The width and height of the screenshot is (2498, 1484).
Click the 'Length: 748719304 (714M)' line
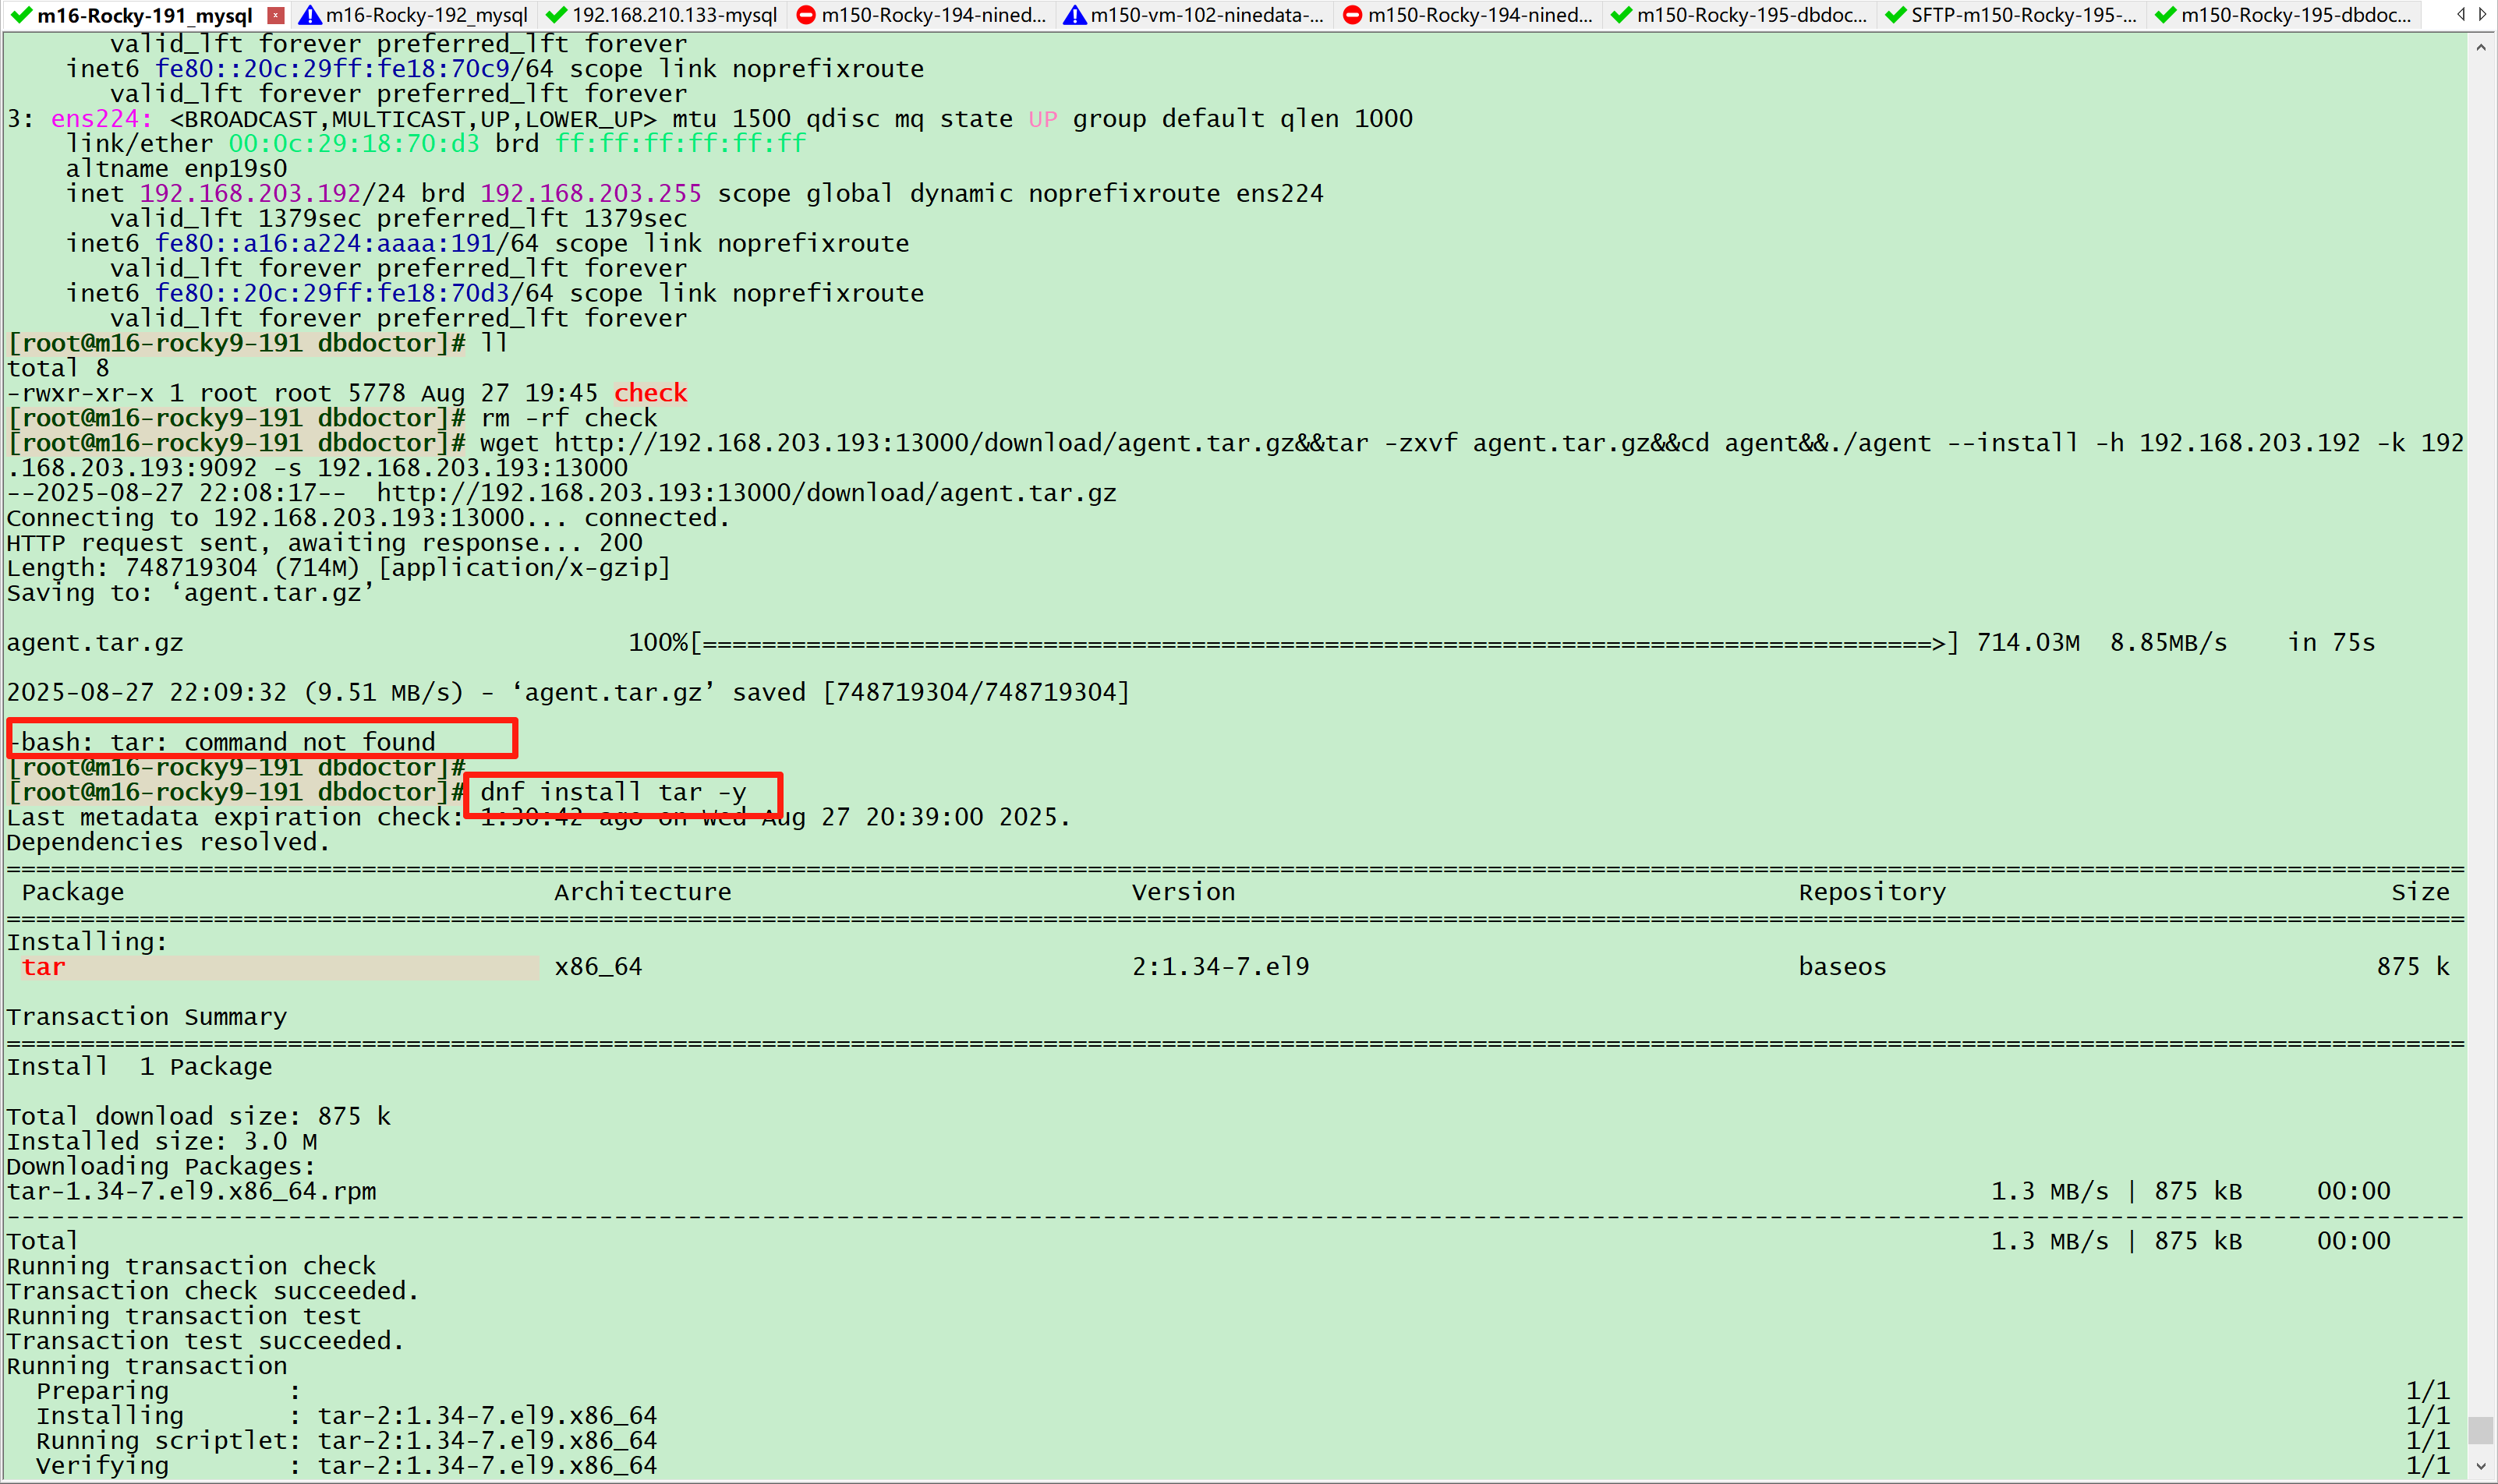pyautogui.click(x=339, y=568)
